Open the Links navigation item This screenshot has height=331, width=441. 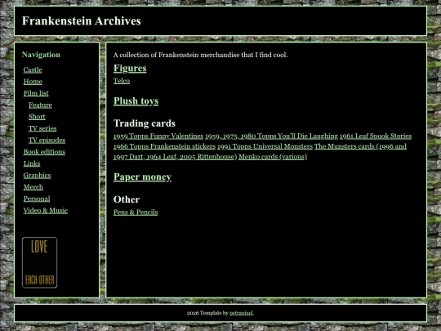pyautogui.click(x=32, y=163)
